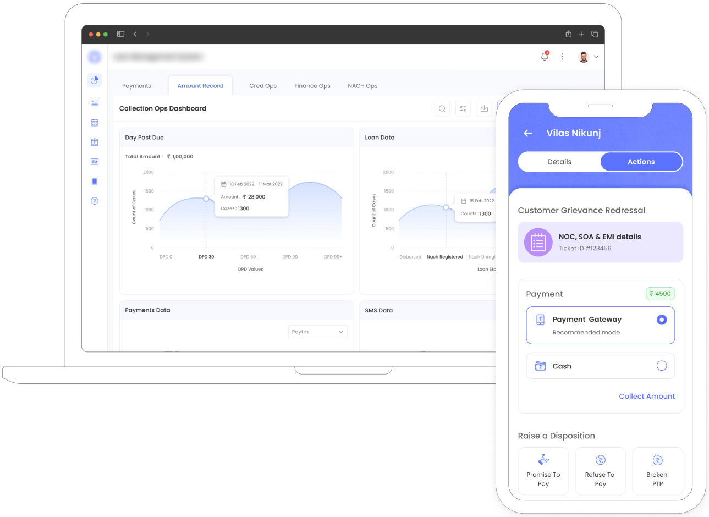Image resolution: width=709 pixels, height=517 pixels.
Task: Click the search icon in Collection Ops Dashboard
Action: [442, 108]
